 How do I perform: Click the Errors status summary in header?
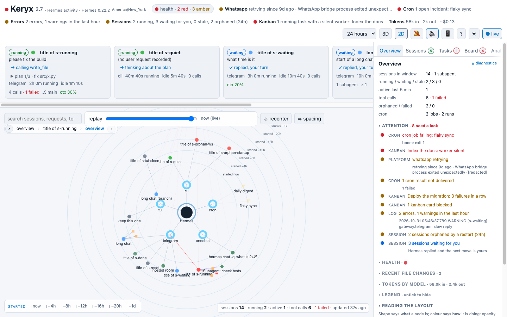coord(52,22)
